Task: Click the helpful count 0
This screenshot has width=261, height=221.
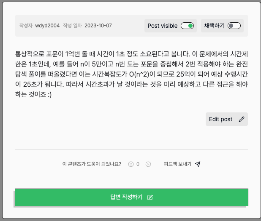Action: pyautogui.click(x=138, y=164)
